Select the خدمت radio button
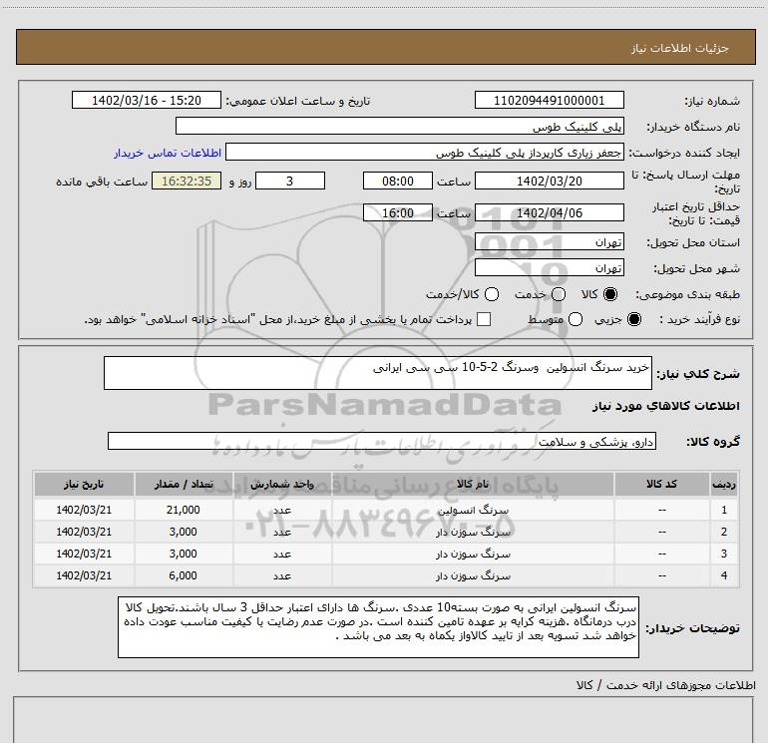 [559, 294]
